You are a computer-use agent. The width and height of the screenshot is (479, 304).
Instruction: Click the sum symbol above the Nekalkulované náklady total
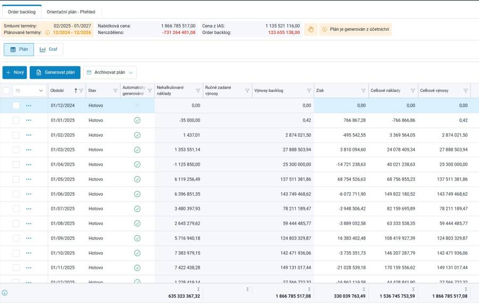pyautogui.click(x=199, y=289)
